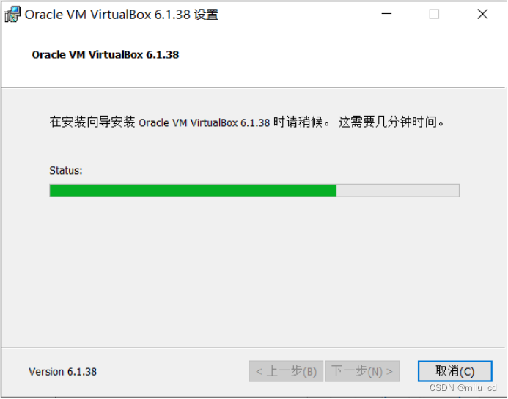Click the VirtualBox installer icon in title bar
This screenshot has height=399, width=508.
12,14
